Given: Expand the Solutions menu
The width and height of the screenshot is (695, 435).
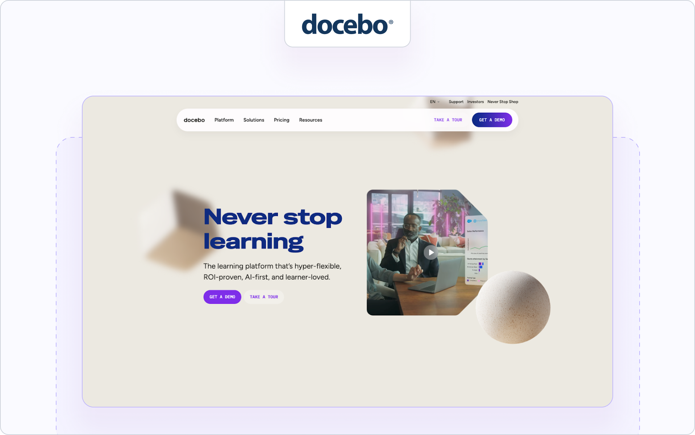Looking at the screenshot, I should click(254, 120).
